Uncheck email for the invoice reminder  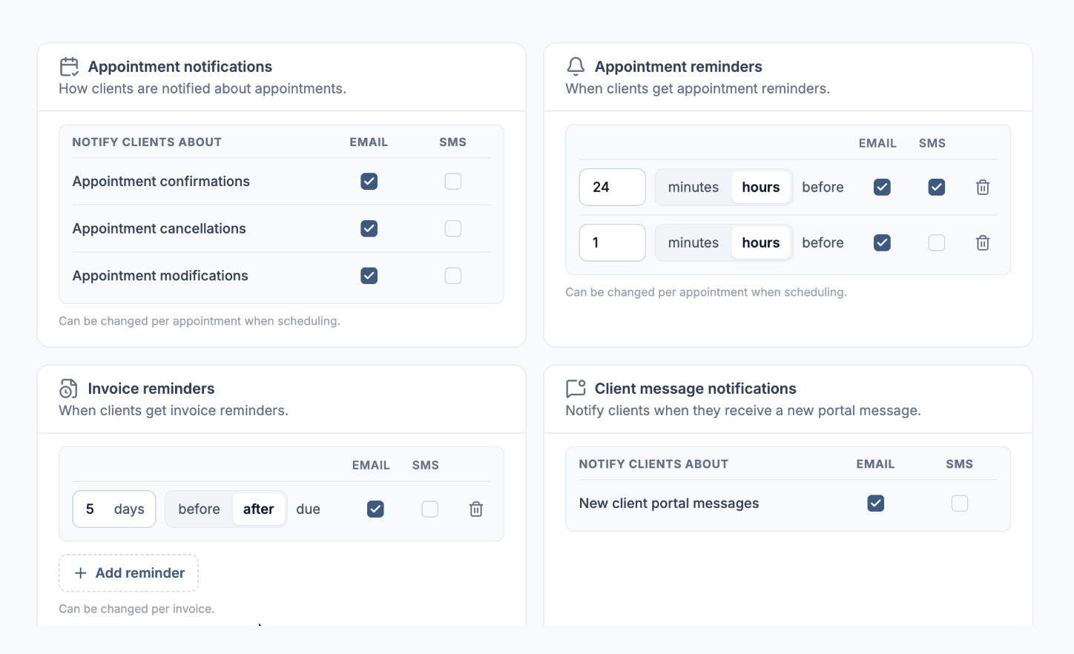click(375, 509)
